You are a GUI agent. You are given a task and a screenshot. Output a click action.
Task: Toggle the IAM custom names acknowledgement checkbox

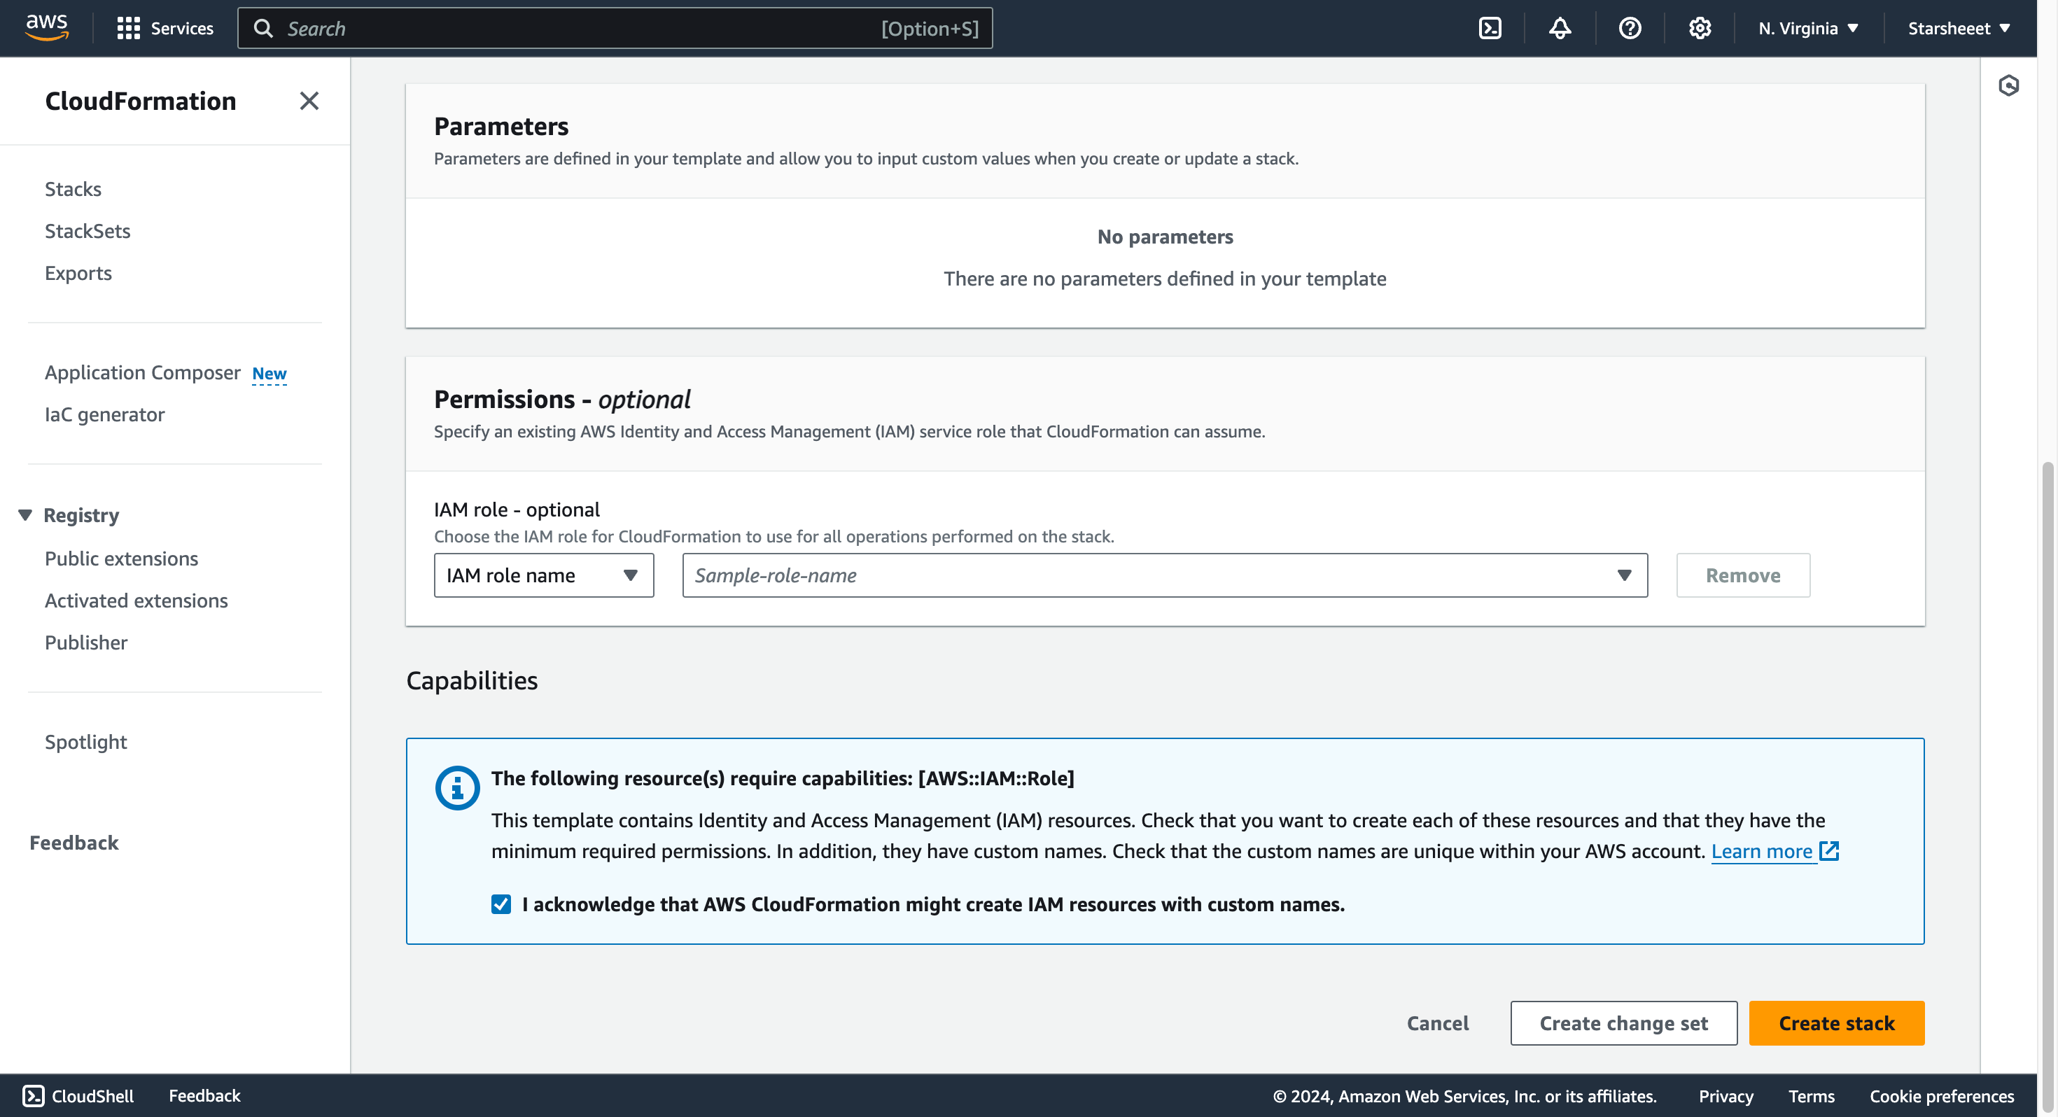501,904
